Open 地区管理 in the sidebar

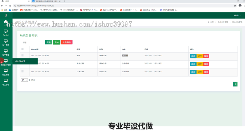(6, 82)
